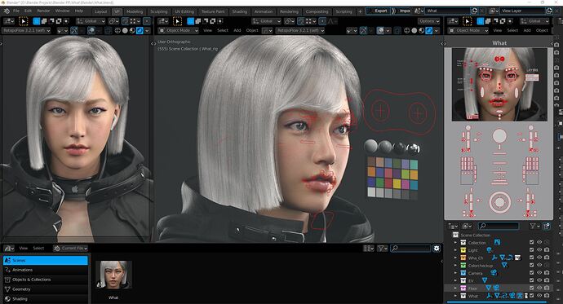Open the shading options dropdown in middle viewport
Image resolution: width=563 pixels, height=304 pixels.
tap(437, 30)
